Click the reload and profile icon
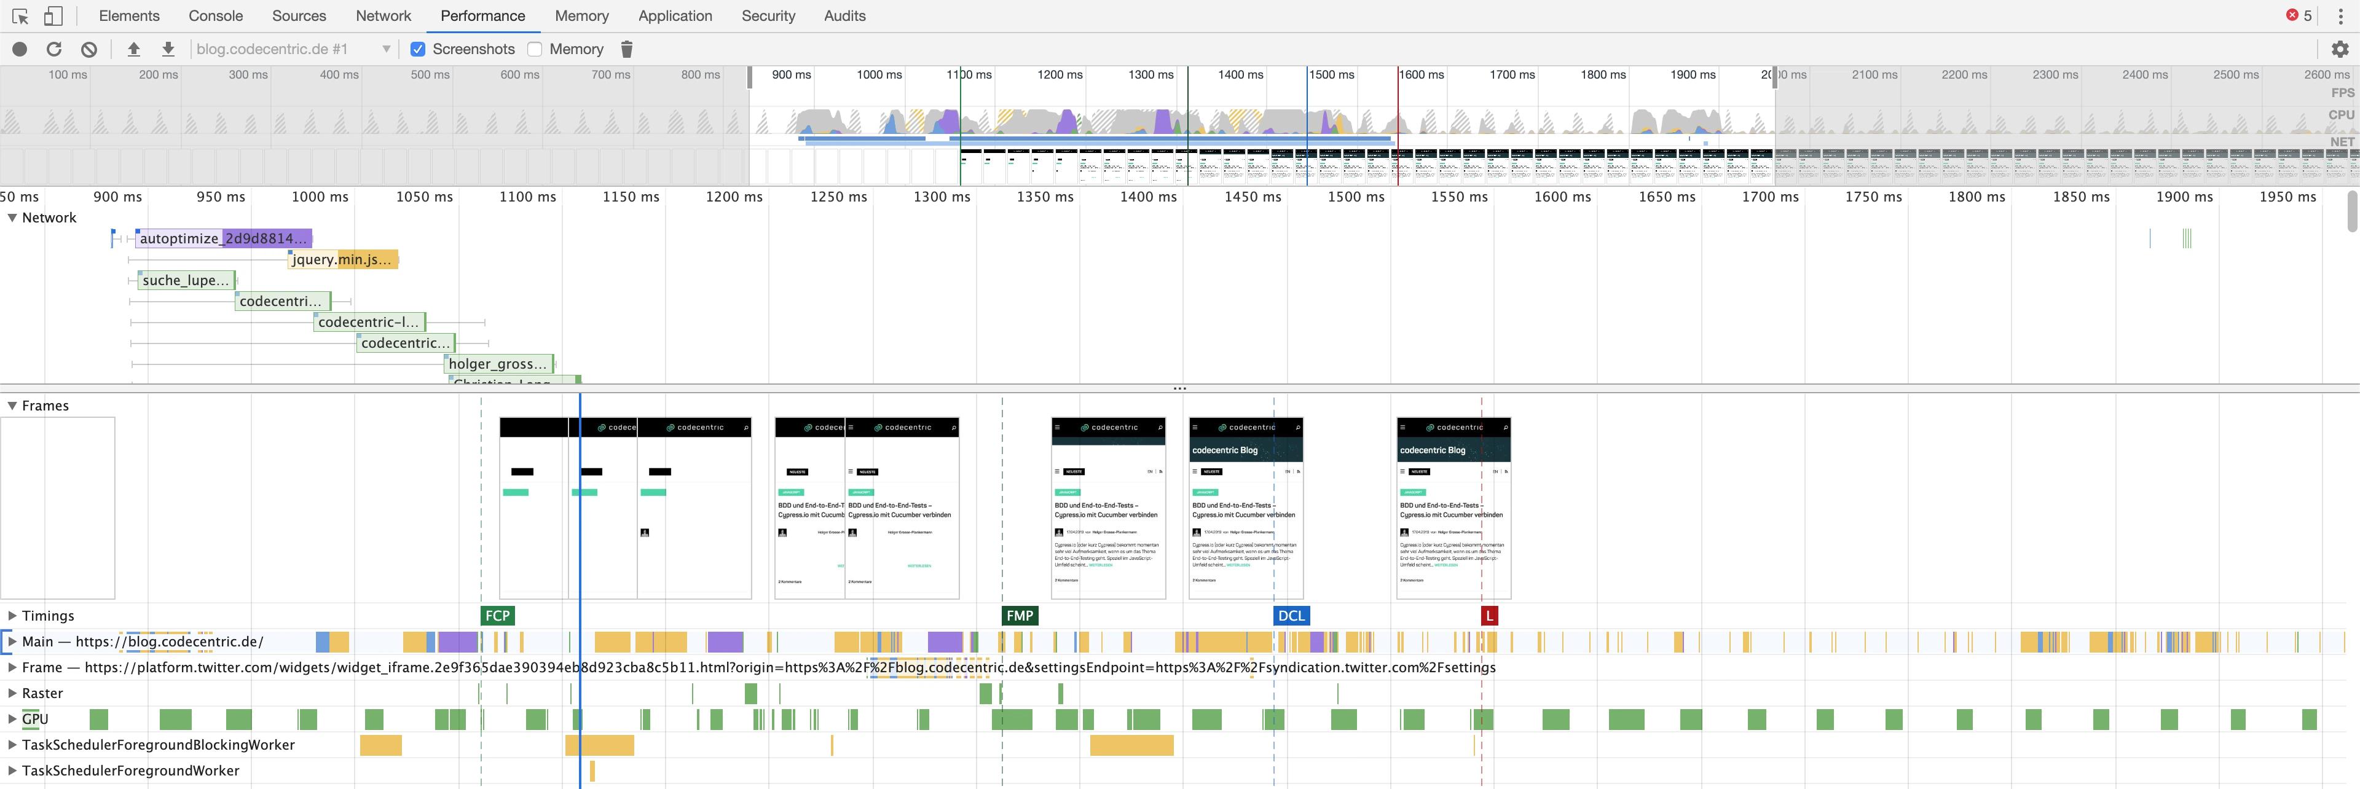The width and height of the screenshot is (2360, 789). (54, 50)
